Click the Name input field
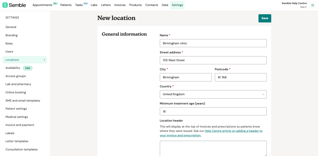This screenshot has height=156, width=318. click(213, 43)
